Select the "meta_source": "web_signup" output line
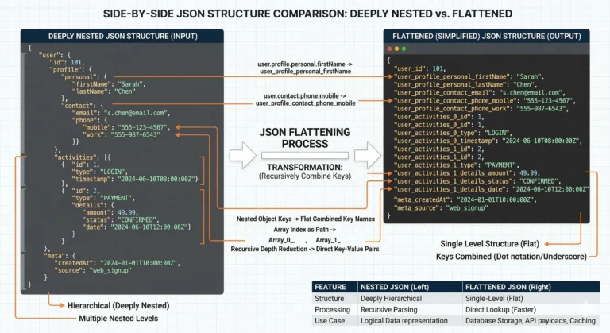The width and height of the screenshot is (610, 333). (x=441, y=208)
